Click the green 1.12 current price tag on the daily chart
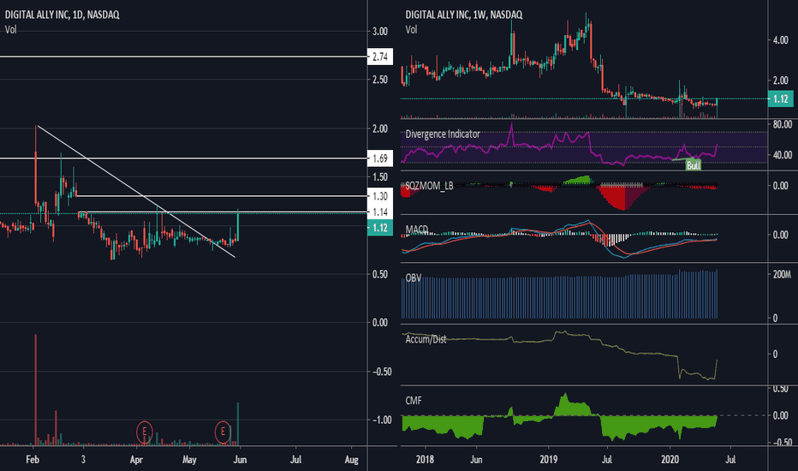 [379, 228]
